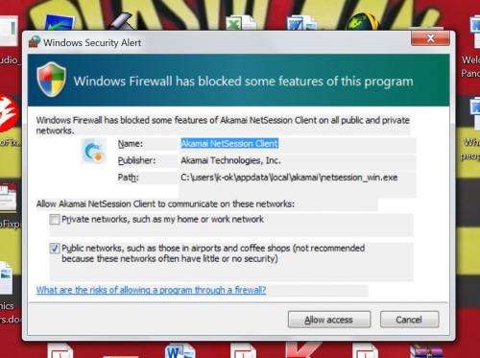Click the WinRAR archive icon at bottom right
Image resolution: width=480 pixels, height=358 pixels.
coord(425,351)
